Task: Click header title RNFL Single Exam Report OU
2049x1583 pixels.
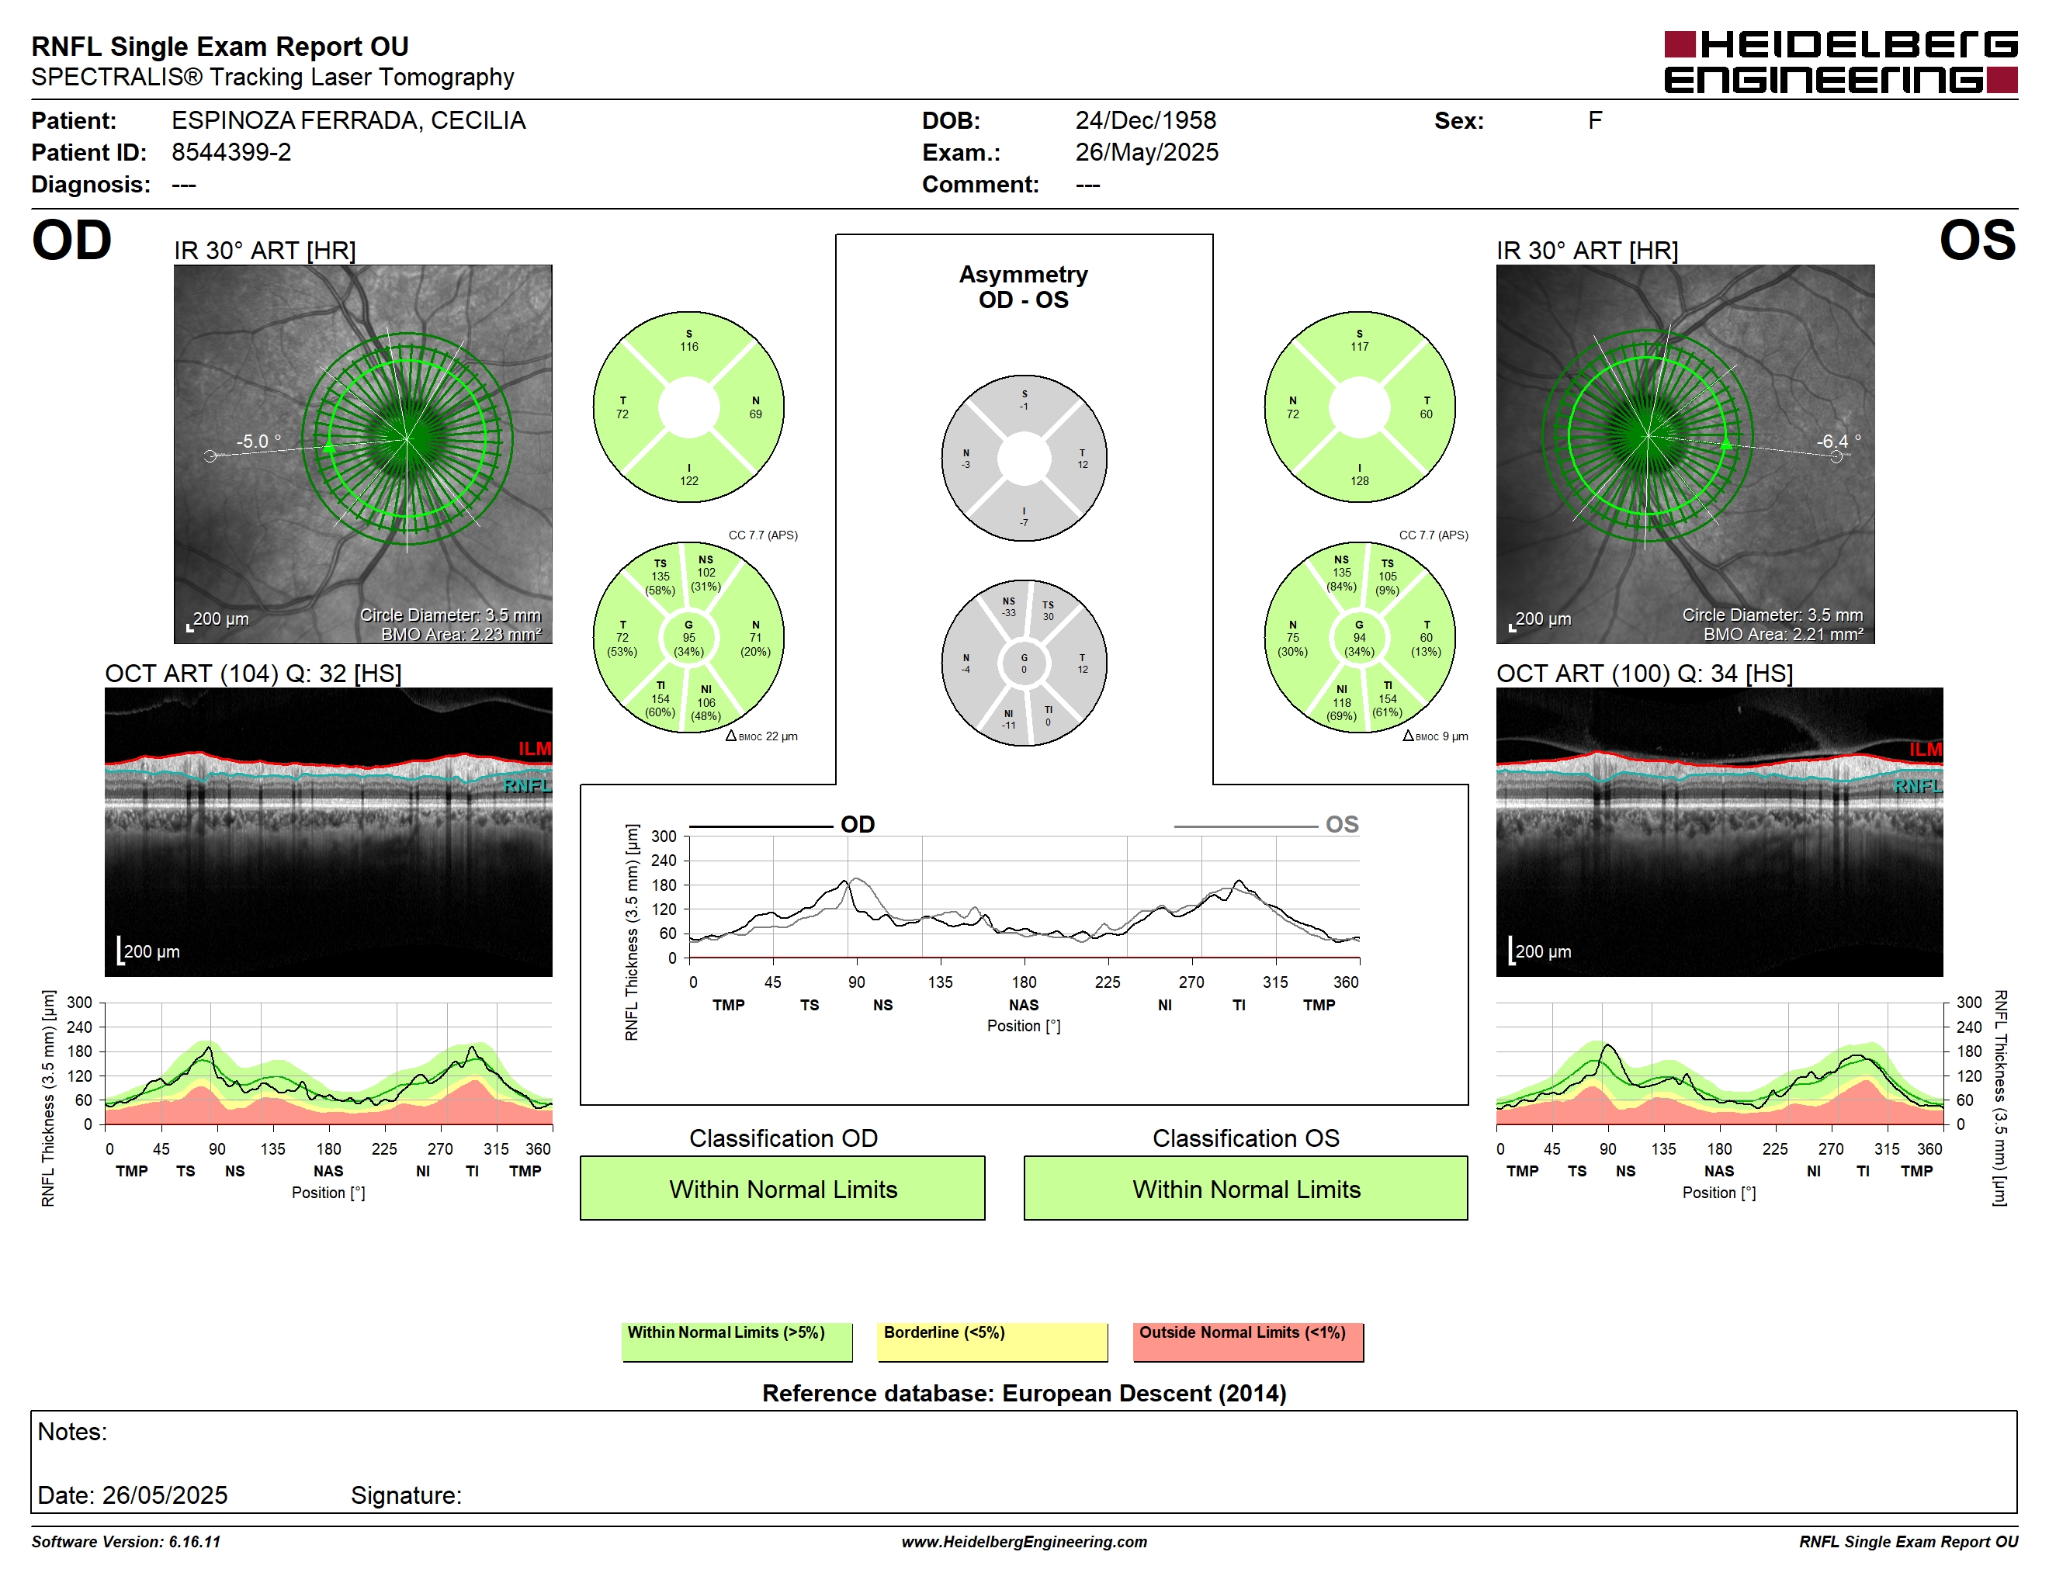Action: pyautogui.click(x=220, y=46)
